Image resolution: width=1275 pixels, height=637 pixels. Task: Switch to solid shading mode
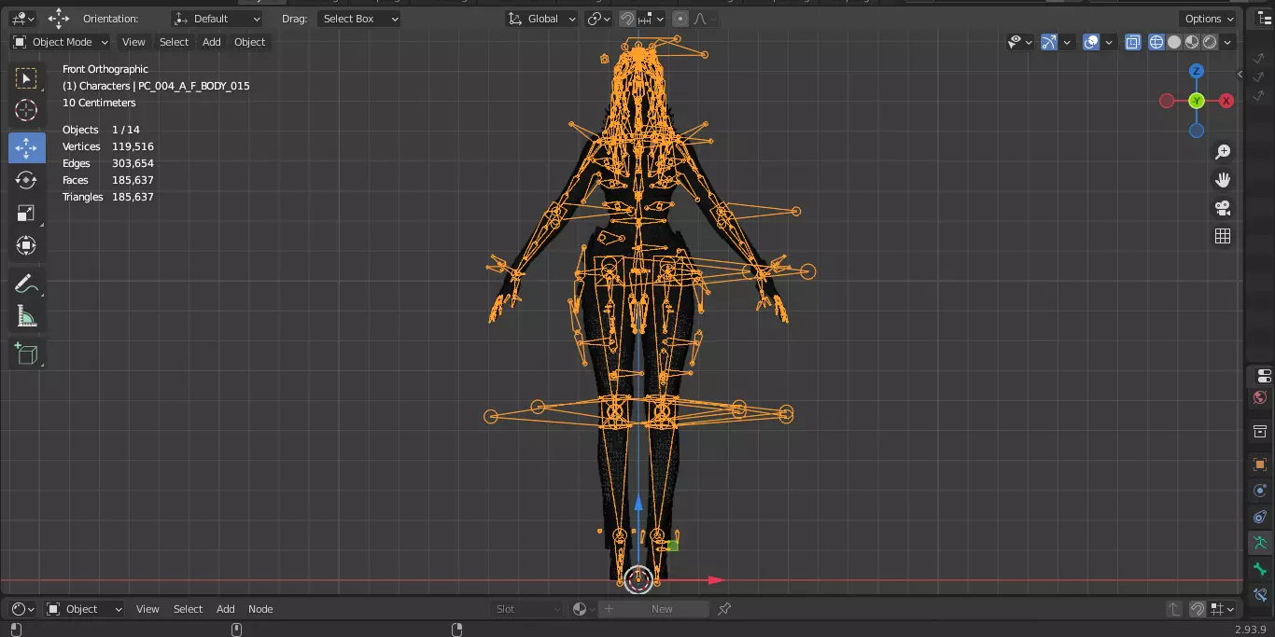tap(1174, 42)
